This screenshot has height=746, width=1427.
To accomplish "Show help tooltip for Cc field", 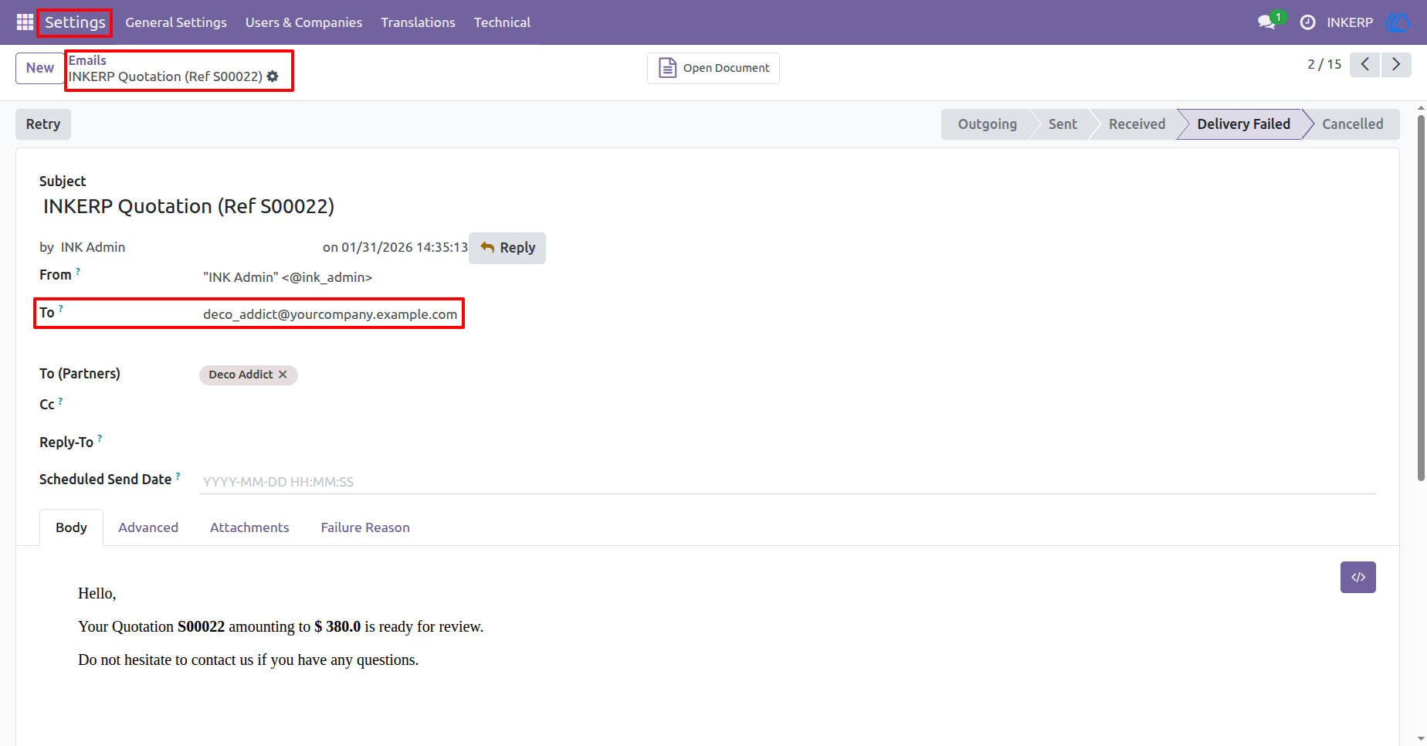I will pyautogui.click(x=60, y=401).
